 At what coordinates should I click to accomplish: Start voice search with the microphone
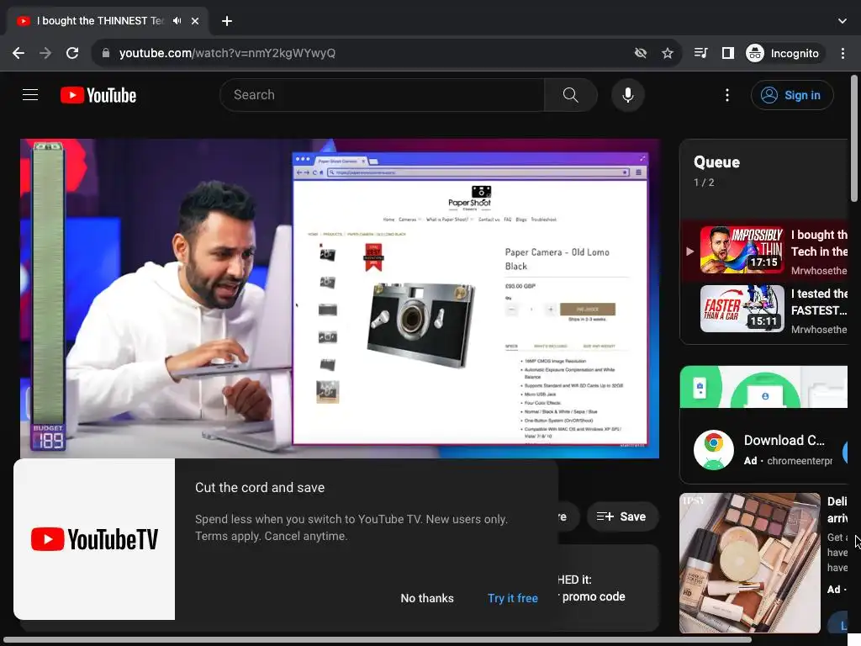[627, 95]
